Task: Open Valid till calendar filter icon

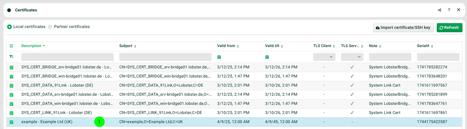Action: click(x=267, y=57)
